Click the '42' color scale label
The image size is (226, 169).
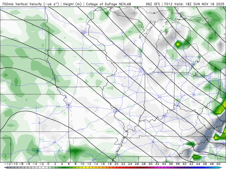pyautogui.click(x=191, y=164)
